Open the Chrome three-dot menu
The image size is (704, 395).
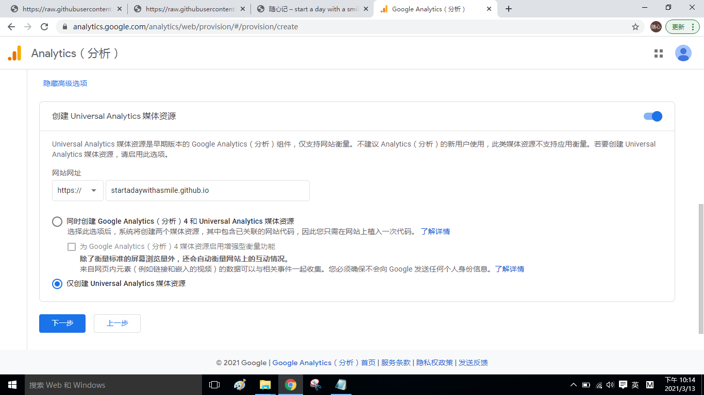693,27
